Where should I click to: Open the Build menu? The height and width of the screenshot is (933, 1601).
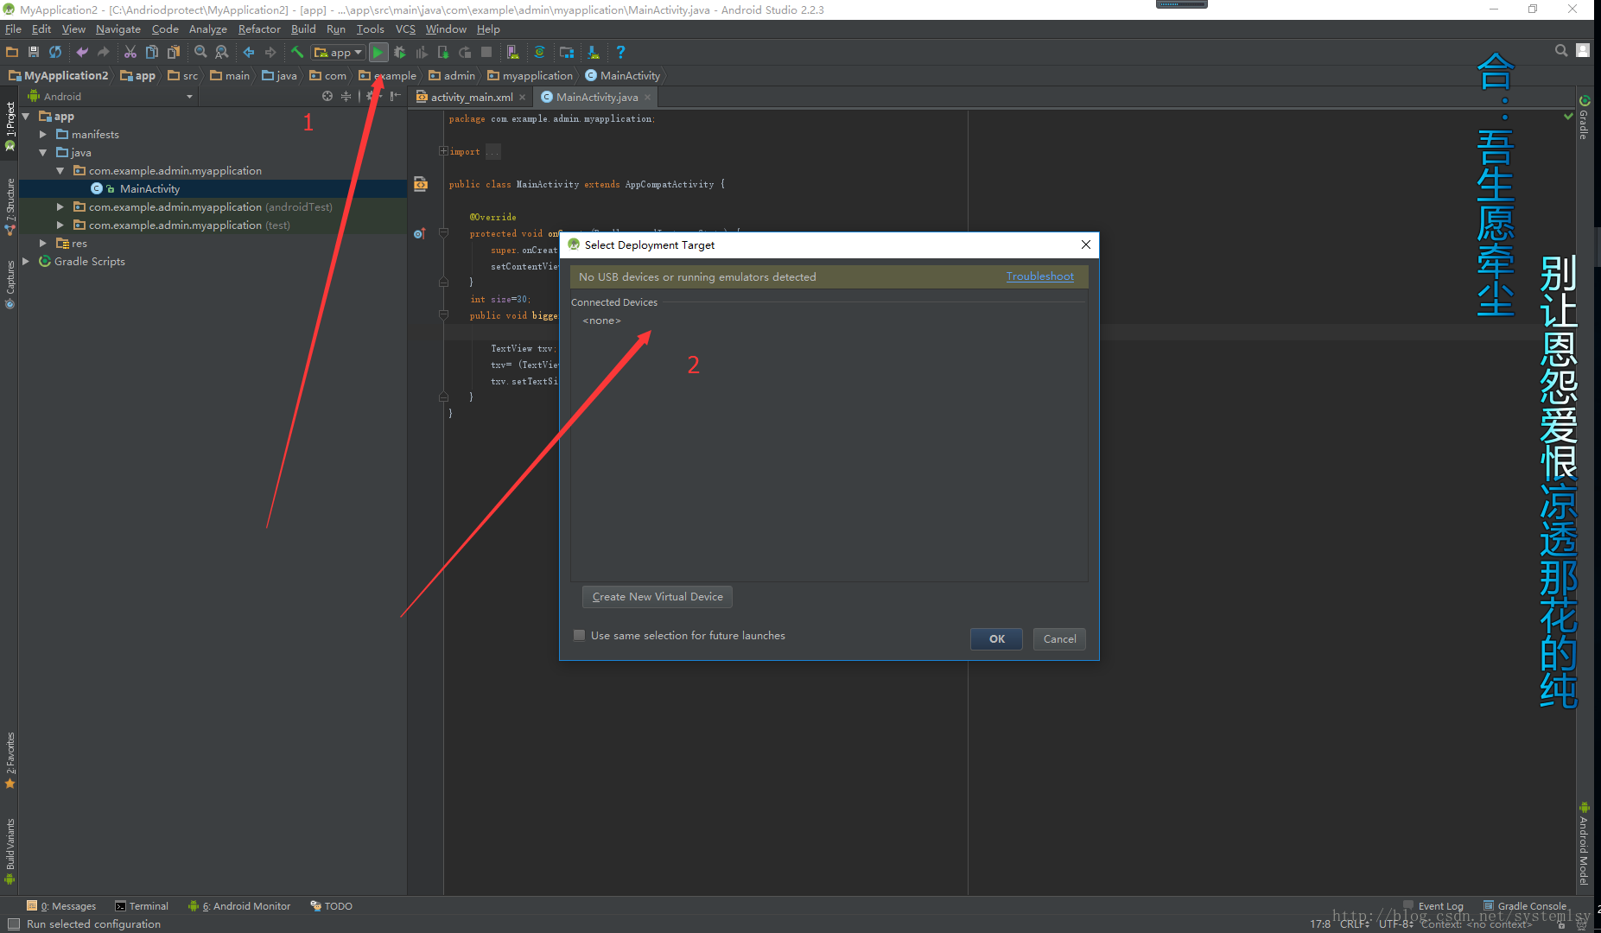[x=303, y=29]
